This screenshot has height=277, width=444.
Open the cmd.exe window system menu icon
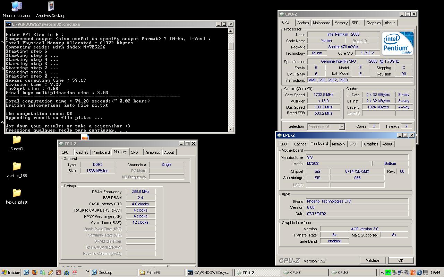(x=8, y=24)
